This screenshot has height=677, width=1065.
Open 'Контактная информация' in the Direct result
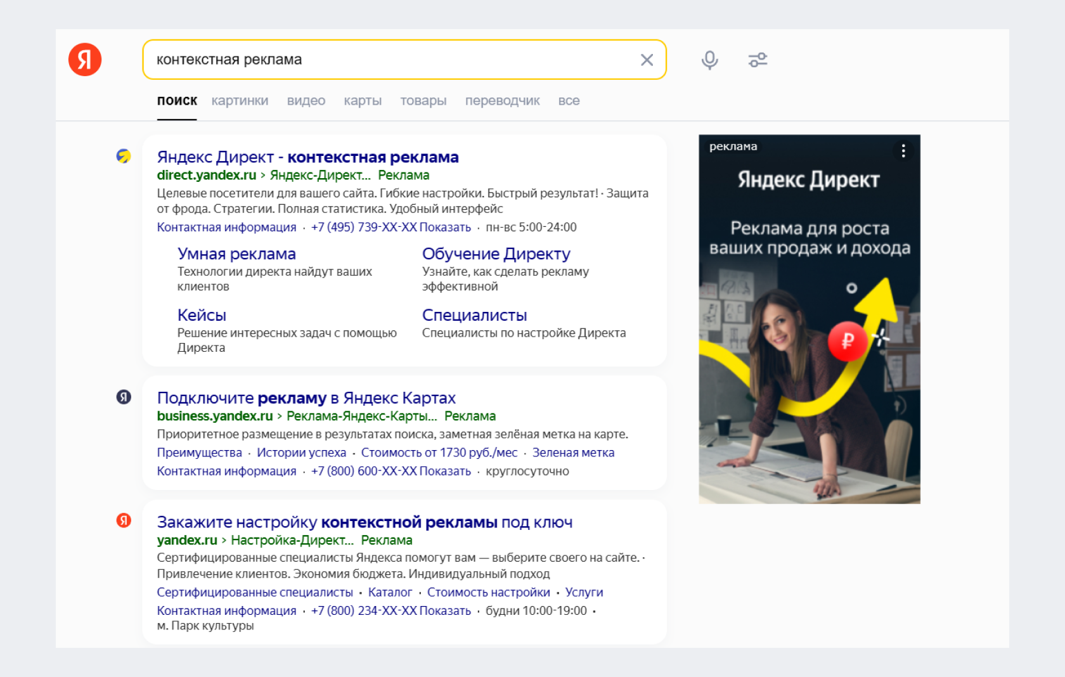[226, 227]
